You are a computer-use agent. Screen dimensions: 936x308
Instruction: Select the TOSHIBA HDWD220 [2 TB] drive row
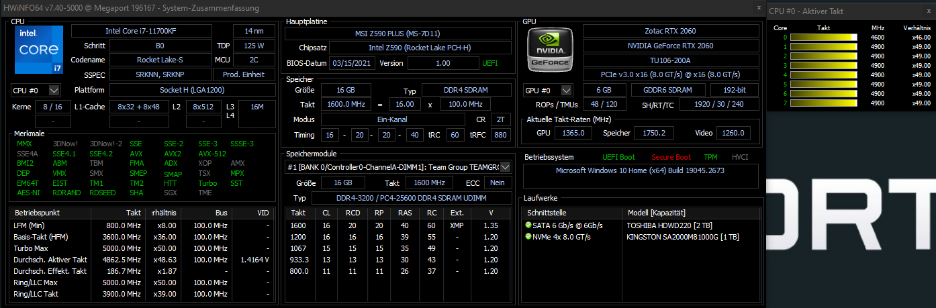tap(641, 225)
